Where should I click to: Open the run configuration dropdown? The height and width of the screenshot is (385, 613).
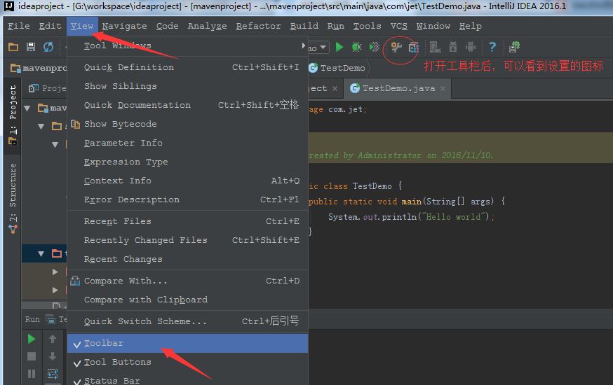[x=323, y=48]
